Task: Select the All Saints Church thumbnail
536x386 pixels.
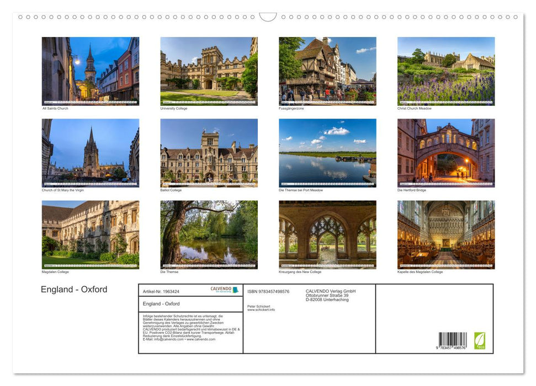Action: (x=91, y=71)
